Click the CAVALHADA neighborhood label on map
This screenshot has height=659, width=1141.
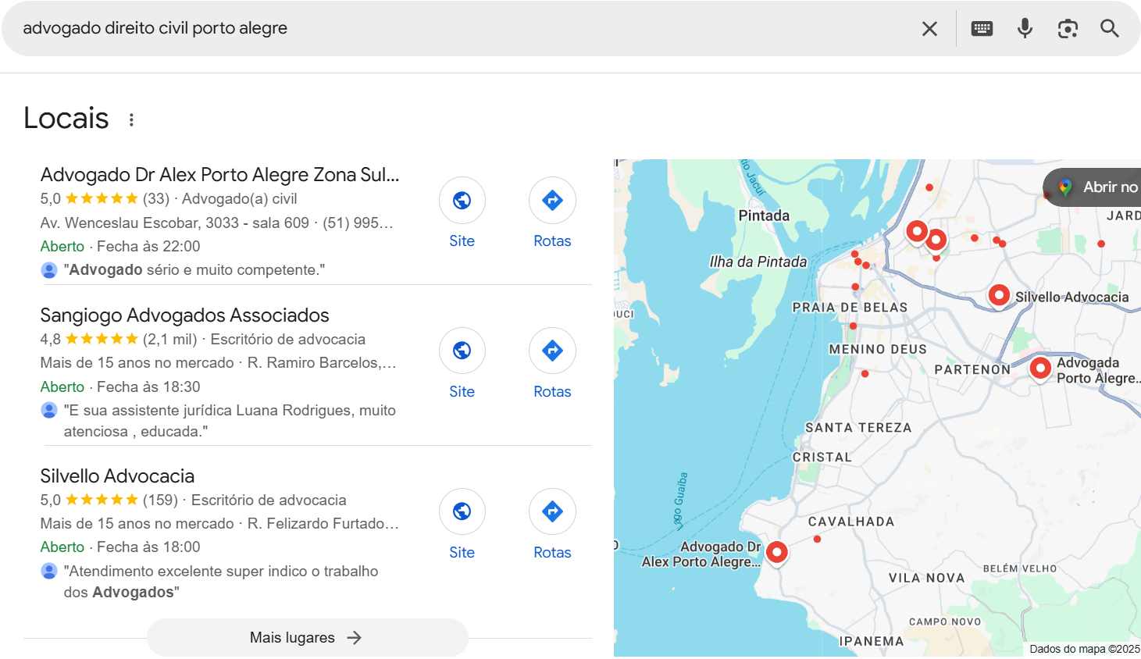point(850,522)
